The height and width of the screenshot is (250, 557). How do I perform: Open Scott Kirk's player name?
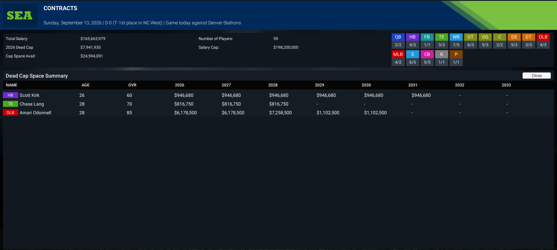[x=29, y=95]
